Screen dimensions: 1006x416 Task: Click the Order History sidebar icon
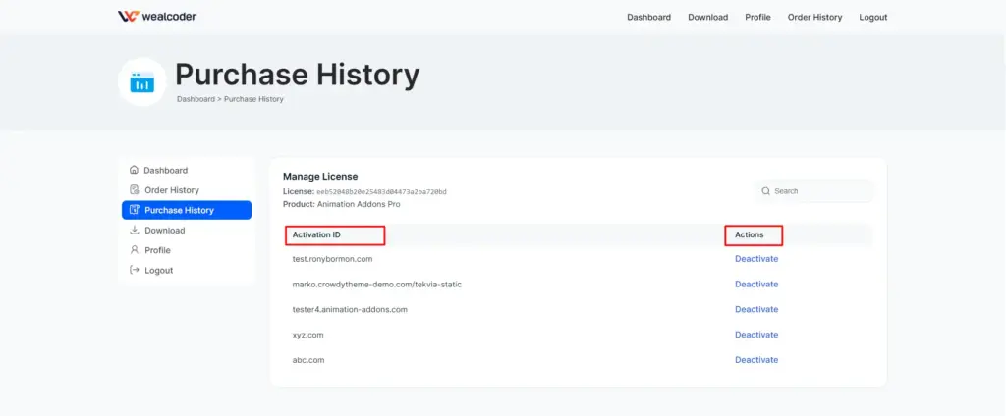click(x=135, y=190)
